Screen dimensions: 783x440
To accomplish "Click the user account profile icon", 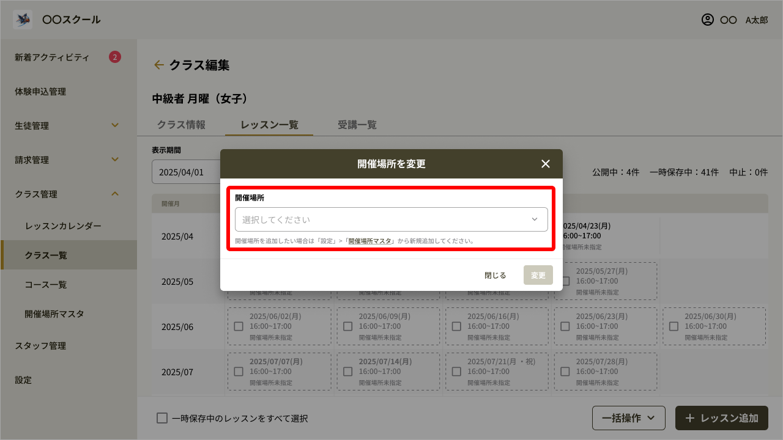I will [708, 20].
